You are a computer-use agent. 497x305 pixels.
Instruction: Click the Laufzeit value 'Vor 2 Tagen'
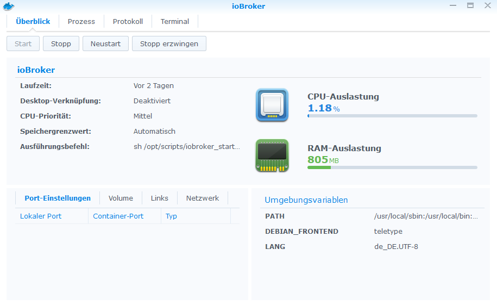[x=154, y=86]
